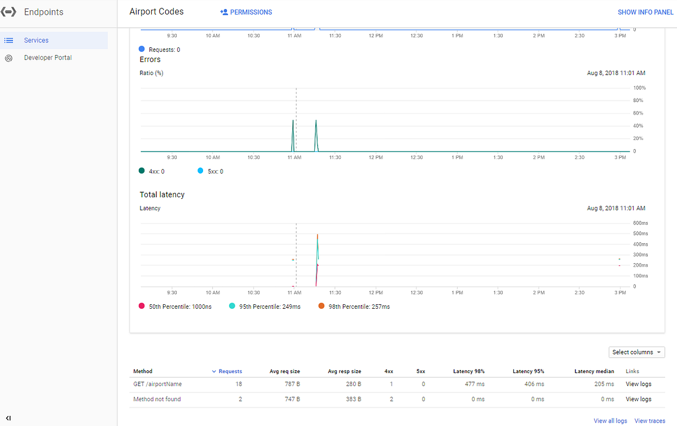Select Services in the left sidebar
Image resolution: width=677 pixels, height=426 pixels.
[36, 40]
